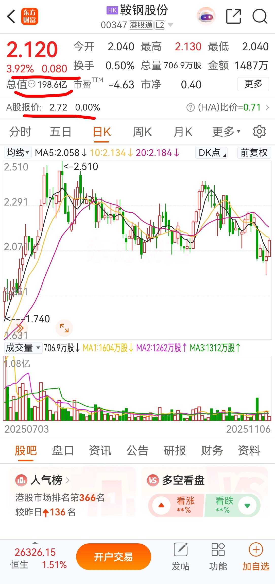Image resolution: width=275 pixels, height=584 pixels.
Task: Open the Eastmoney orange logo
Action: click(29, 17)
